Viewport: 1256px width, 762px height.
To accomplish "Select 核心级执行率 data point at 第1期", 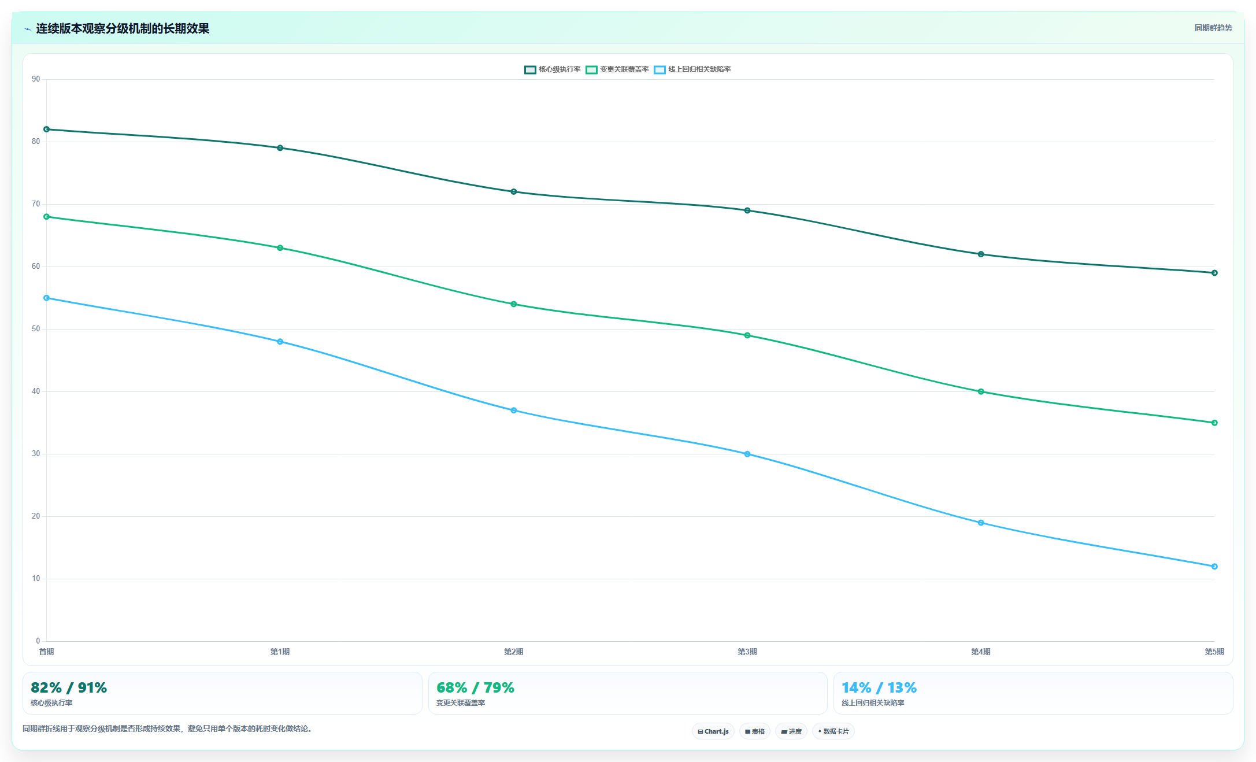I will [x=280, y=148].
